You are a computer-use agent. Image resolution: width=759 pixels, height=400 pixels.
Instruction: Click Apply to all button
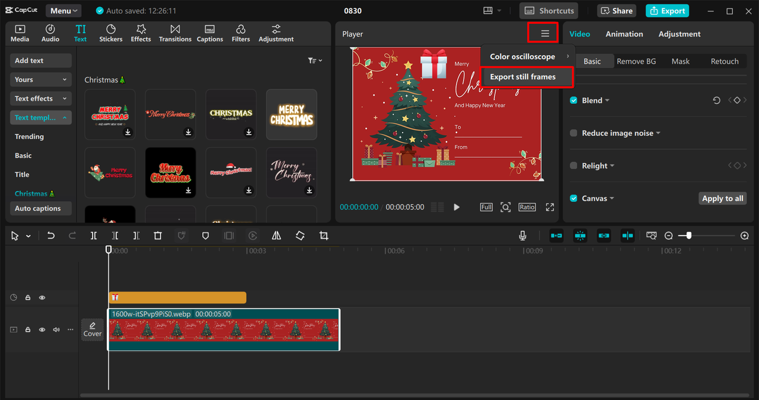tap(722, 198)
